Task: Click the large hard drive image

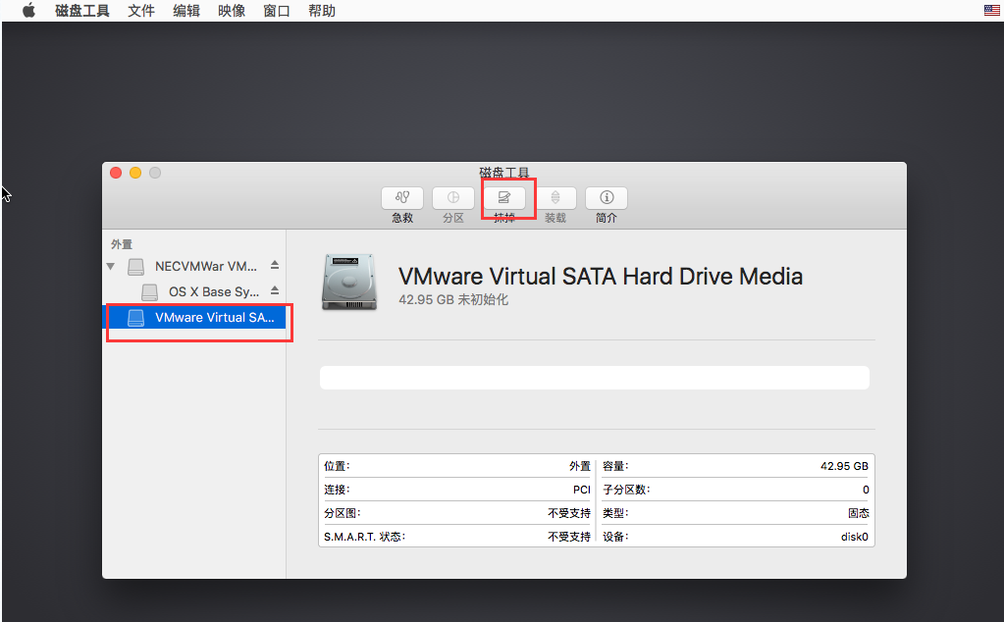Action: pos(349,283)
